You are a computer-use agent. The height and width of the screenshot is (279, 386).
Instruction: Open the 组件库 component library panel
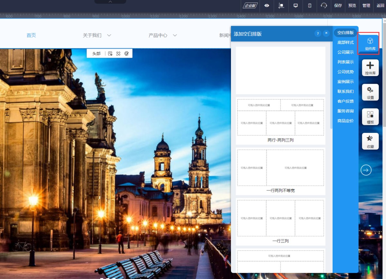(x=370, y=43)
